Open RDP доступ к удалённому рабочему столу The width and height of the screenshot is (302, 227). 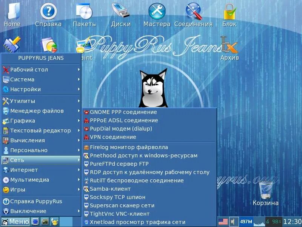(x=149, y=172)
